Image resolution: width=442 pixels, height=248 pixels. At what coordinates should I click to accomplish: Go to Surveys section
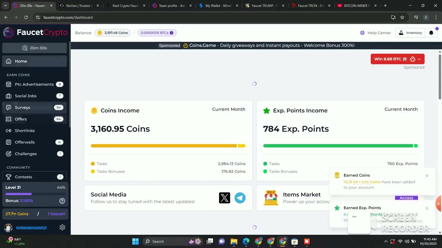35,107
